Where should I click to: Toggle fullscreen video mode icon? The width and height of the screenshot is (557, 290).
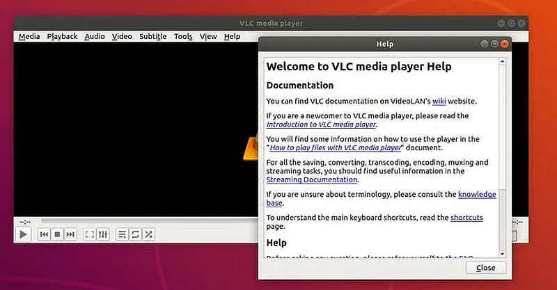[x=90, y=234]
